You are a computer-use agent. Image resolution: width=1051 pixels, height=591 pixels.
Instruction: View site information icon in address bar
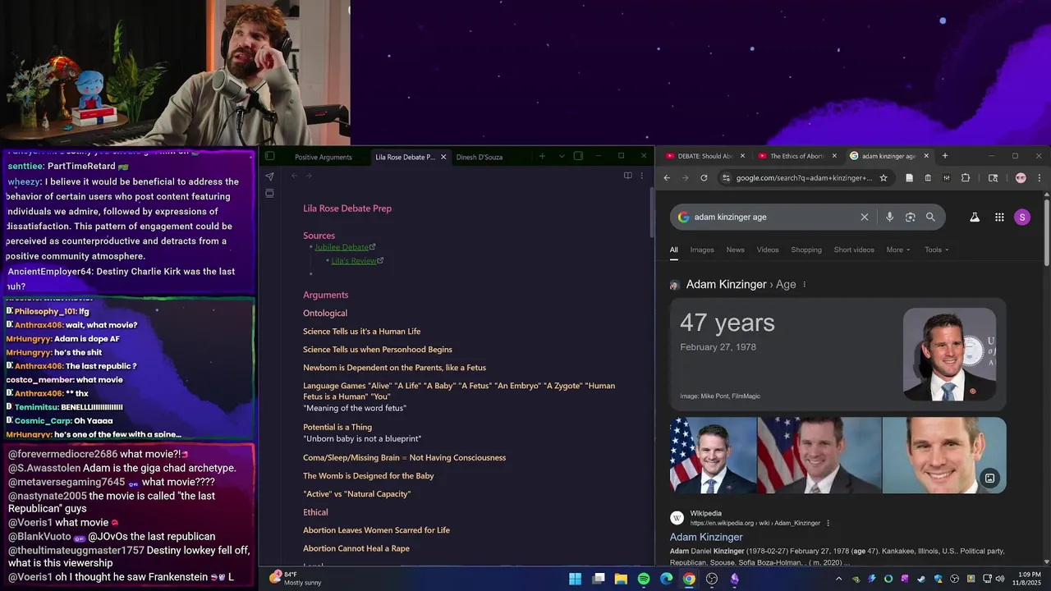click(x=726, y=177)
